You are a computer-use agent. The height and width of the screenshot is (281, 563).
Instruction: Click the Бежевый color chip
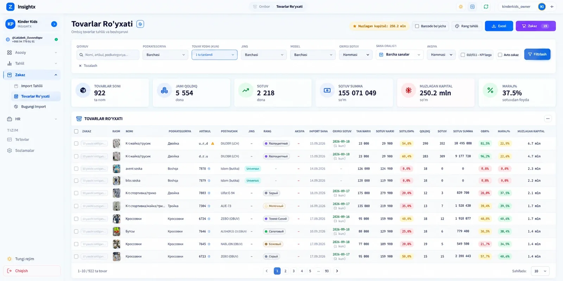(273, 244)
